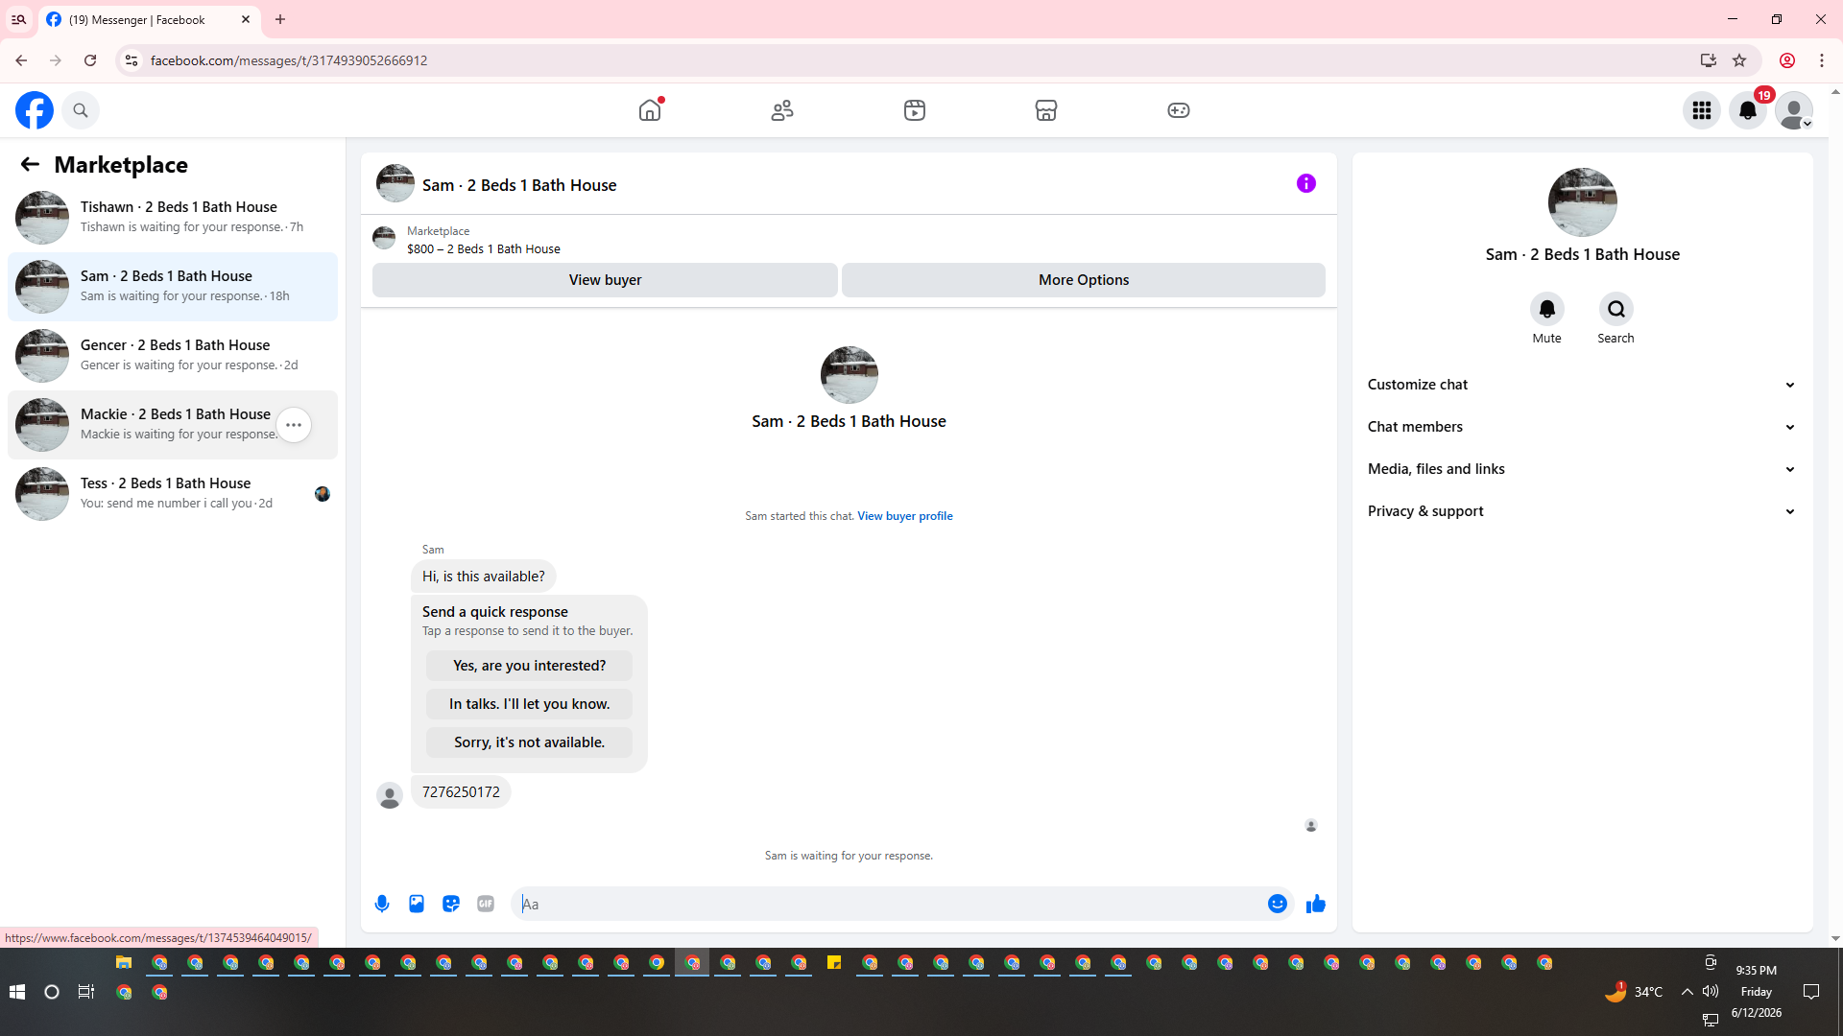The width and height of the screenshot is (1843, 1036).
Task: Show hidden system tray icons
Action: [x=1687, y=991]
